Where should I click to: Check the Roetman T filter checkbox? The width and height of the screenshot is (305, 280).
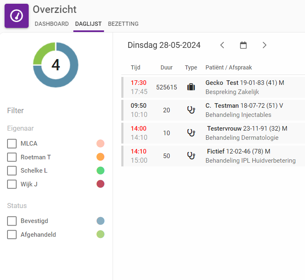(x=12, y=157)
